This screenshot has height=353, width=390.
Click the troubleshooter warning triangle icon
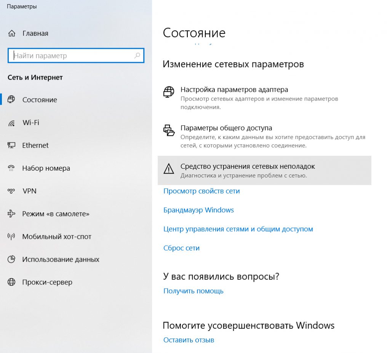pyautogui.click(x=169, y=169)
